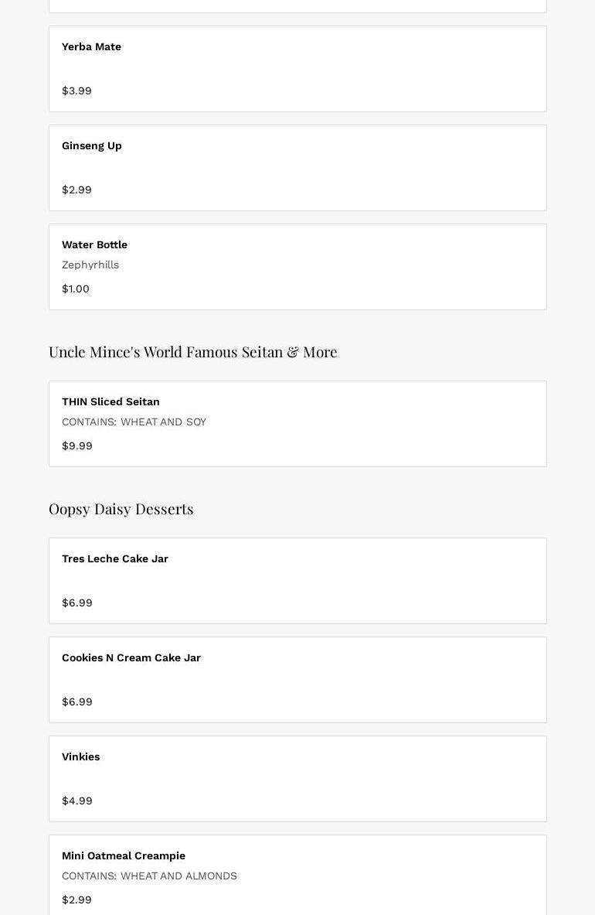
Task: Click the price under Tres Leche Cake Jar
Action: click(x=77, y=603)
